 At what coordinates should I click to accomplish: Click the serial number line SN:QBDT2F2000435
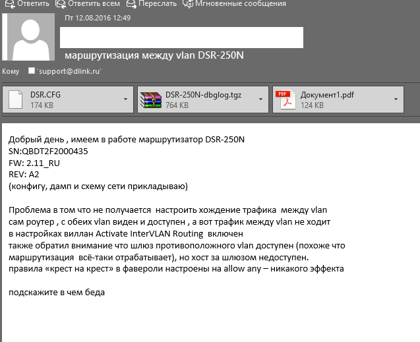click(48, 152)
